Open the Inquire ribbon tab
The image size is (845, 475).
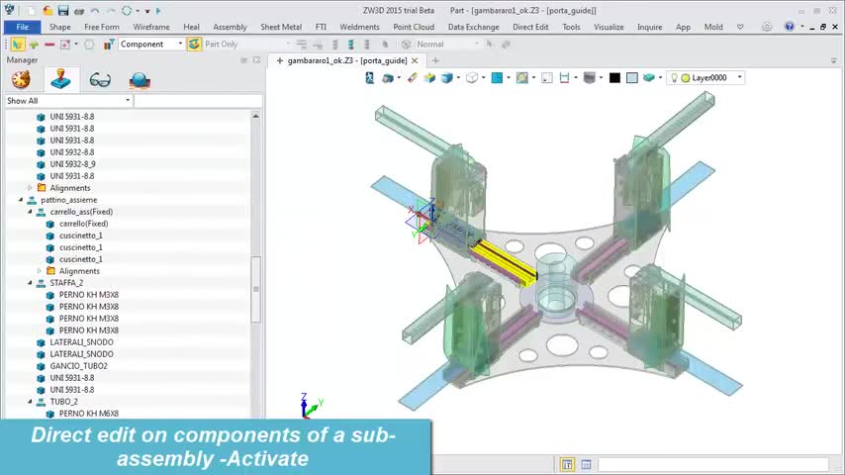[x=649, y=27]
